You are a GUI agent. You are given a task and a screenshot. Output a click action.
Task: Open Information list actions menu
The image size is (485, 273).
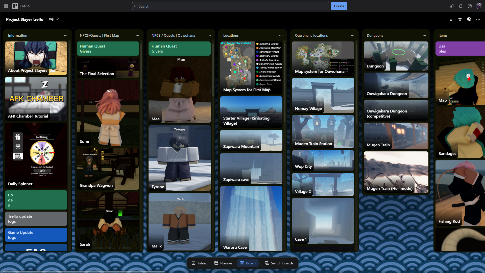66,35
